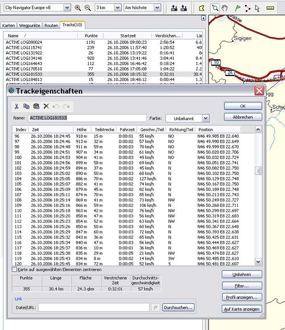This screenshot has height=330, width=285.
Task: Click the open link arrow icon beside Datei/URL
Action: click(155, 307)
